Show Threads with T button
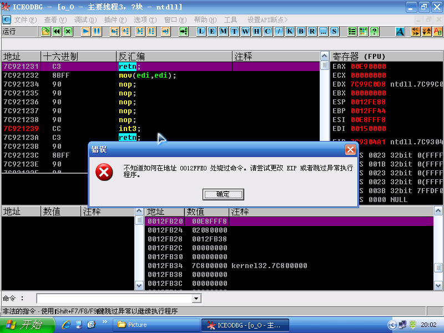Viewport: 444px width, 333px height. click(x=234, y=32)
